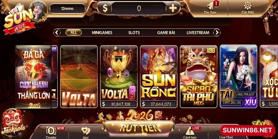This screenshot has height=139, width=278.
Task: Switch to the MINIGAMES tab
Action: click(x=102, y=33)
